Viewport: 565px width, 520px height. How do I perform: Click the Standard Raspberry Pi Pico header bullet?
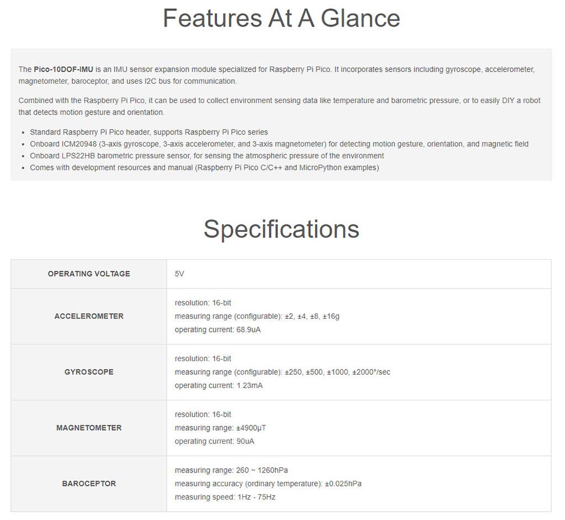point(148,132)
